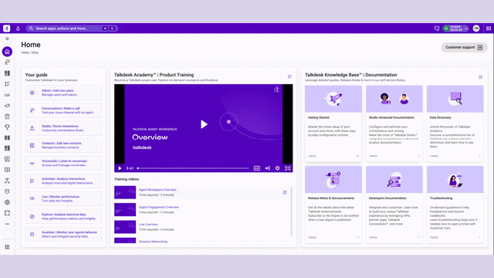The height and width of the screenshot is (278, 494).
Task: Open the Agent Workspace Overview video link
Action: coord(157,190)
